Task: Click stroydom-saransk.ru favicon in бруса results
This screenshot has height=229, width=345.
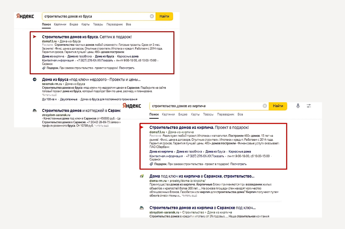Action: coord(35,111)
